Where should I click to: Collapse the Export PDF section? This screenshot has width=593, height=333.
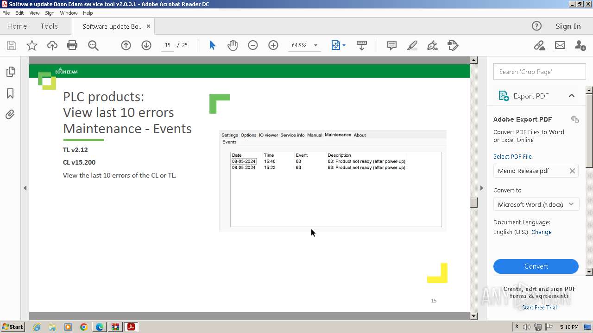(x=572, y=96)
